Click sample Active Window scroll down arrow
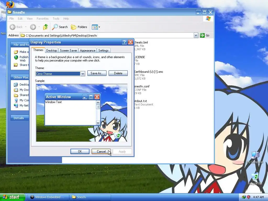 (98, 123)
